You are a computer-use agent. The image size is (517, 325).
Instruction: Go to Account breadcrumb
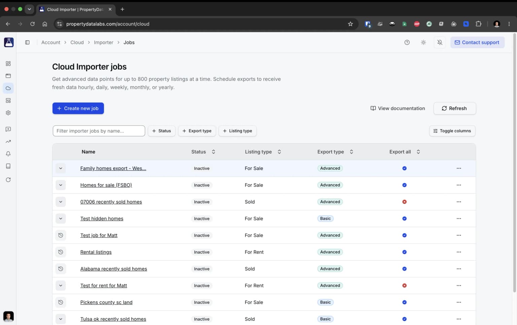51,42
